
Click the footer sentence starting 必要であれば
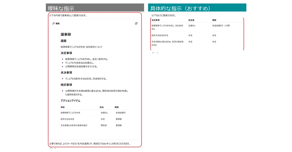90,144
